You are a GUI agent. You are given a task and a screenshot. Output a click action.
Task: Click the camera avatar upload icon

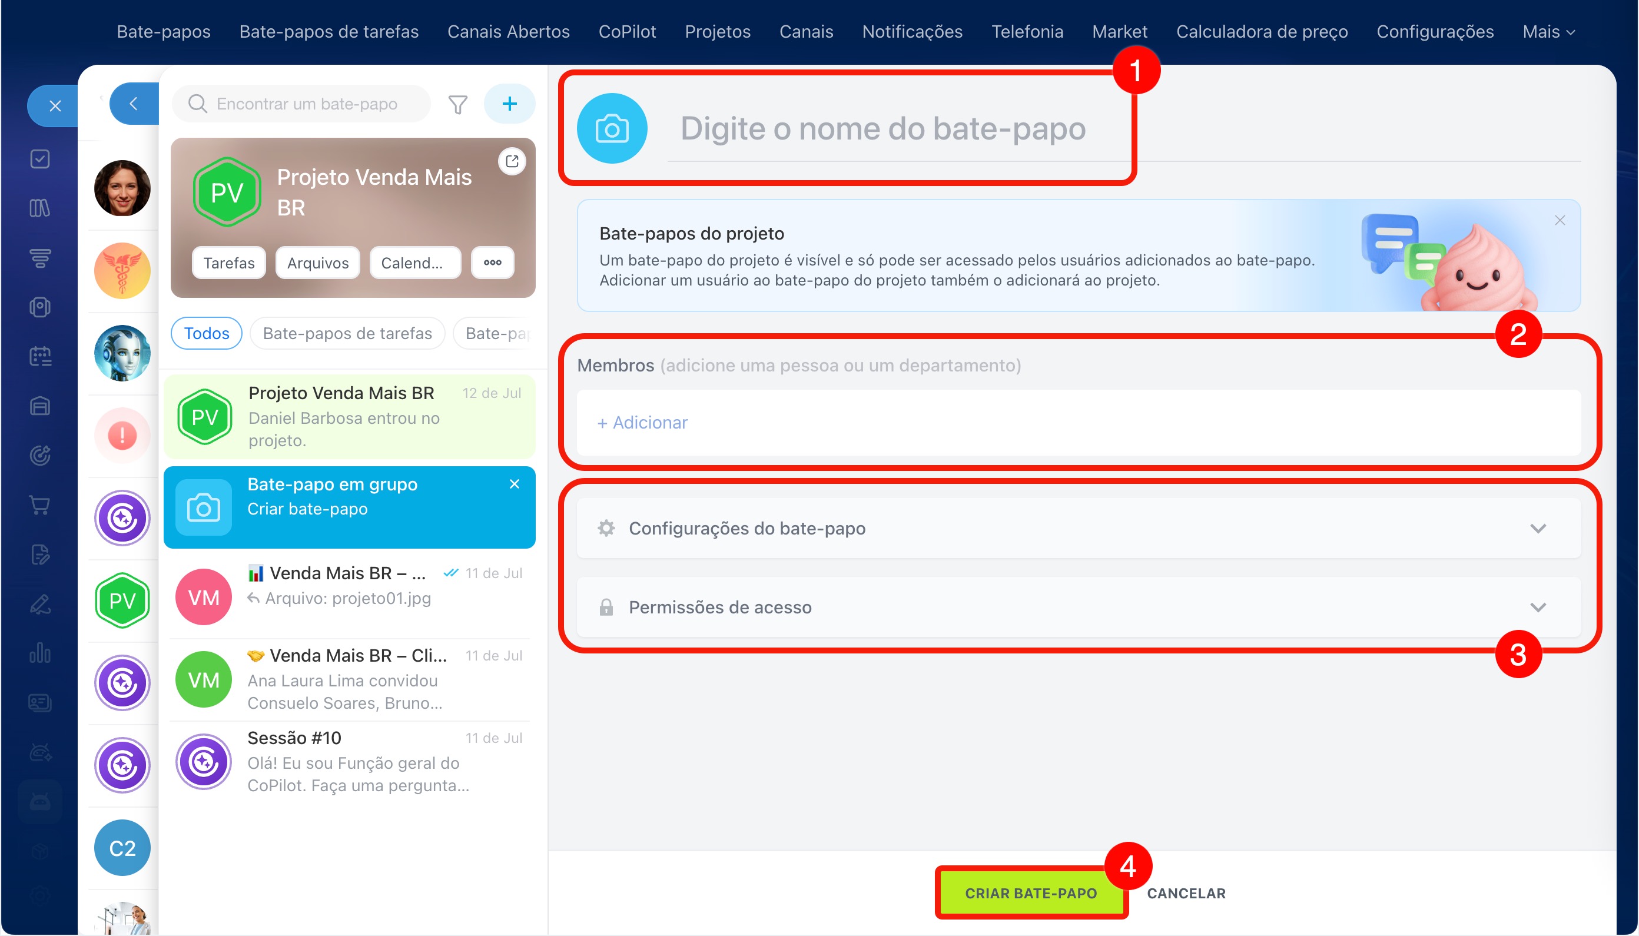coord(611,128)
